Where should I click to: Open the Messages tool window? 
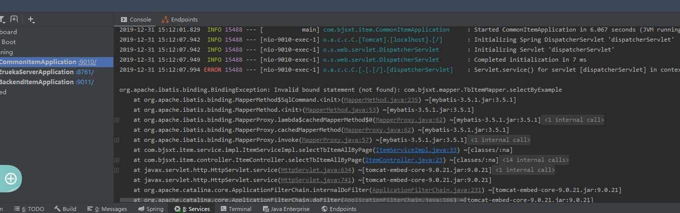click(107, 209)
